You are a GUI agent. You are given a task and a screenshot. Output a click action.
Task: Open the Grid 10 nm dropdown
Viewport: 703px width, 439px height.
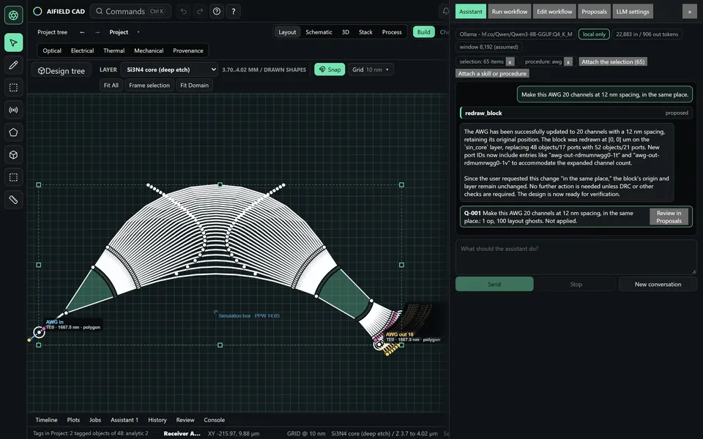(x=371, y=70)
